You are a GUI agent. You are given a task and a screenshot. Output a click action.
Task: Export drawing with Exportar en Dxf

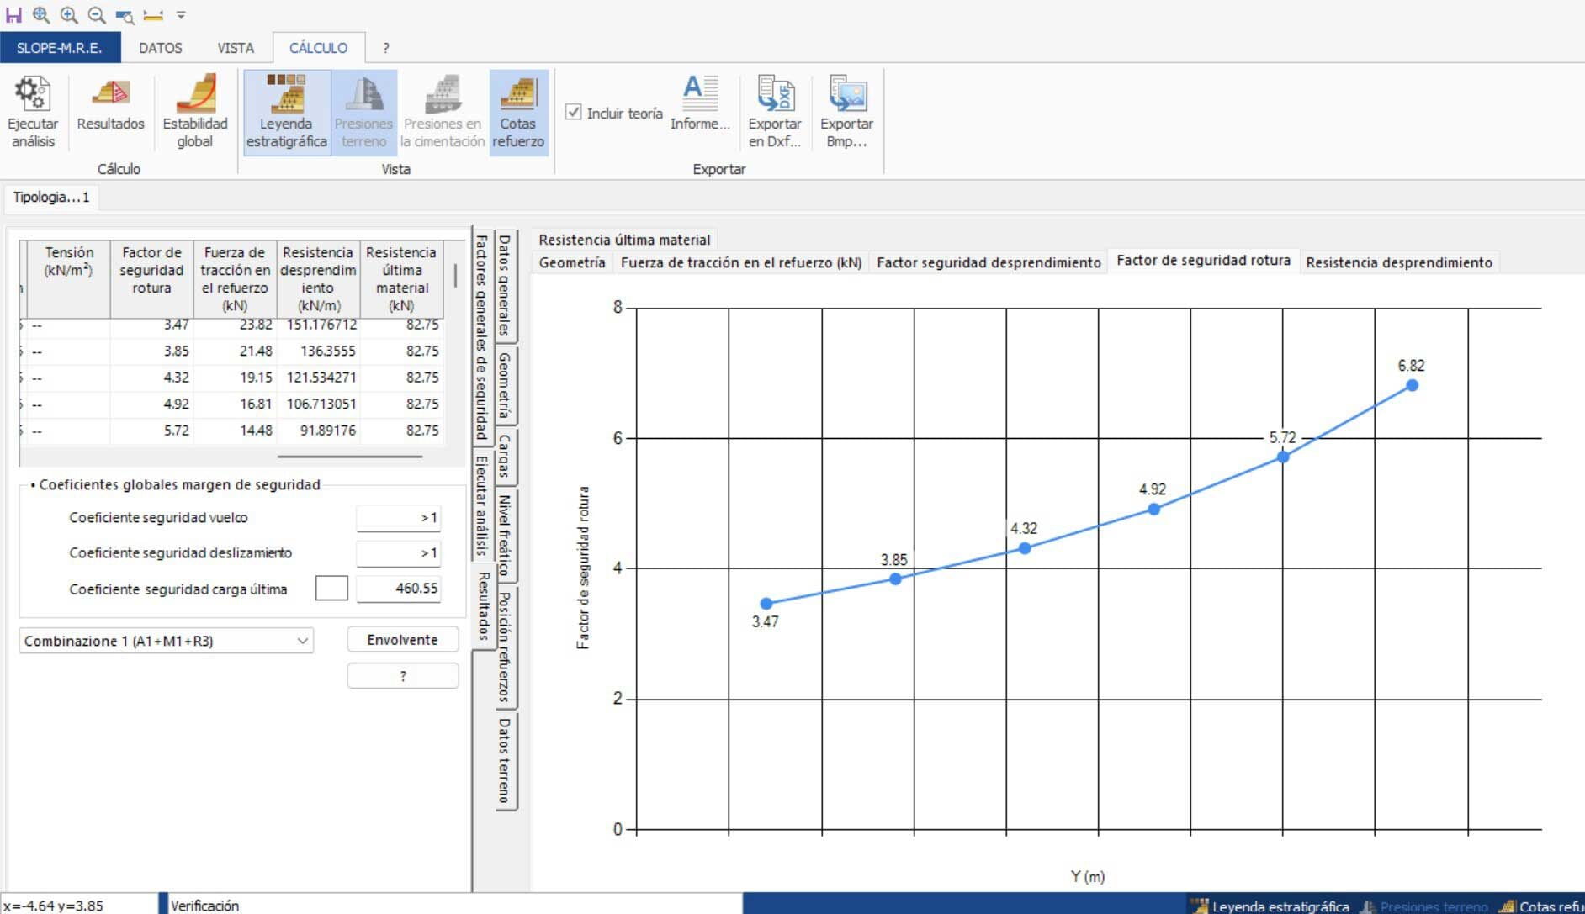coord(774,95)
